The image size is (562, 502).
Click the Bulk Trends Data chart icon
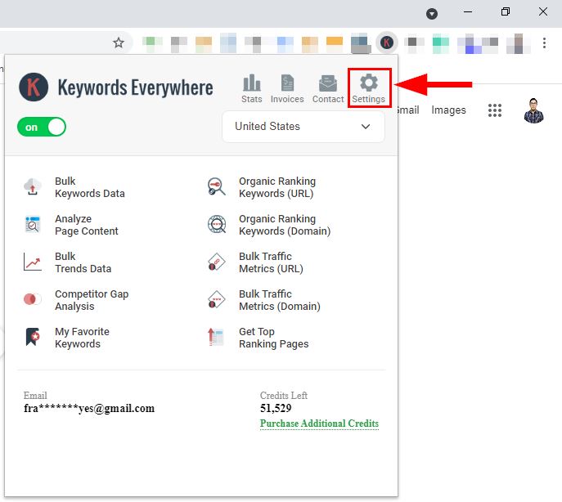[x=33, y=262]
